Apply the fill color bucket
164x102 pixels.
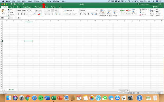coord(35,14)
